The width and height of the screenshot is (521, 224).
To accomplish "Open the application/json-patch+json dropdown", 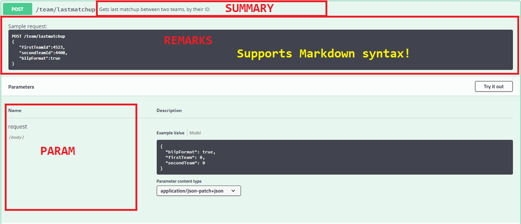I will [x=198, y=191].
